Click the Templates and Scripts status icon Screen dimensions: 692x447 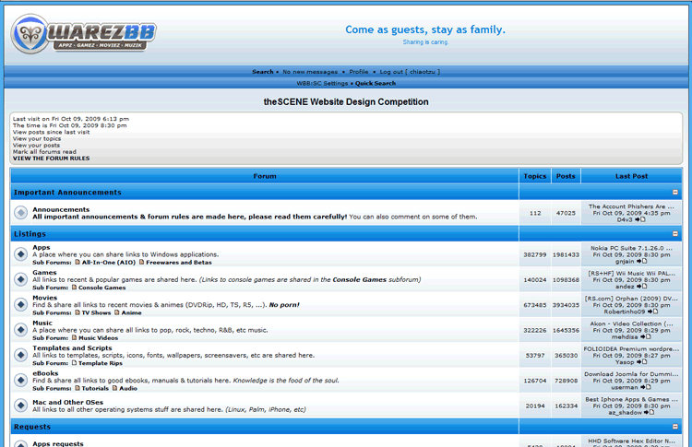pyautogui.click(x=20, y=355)
